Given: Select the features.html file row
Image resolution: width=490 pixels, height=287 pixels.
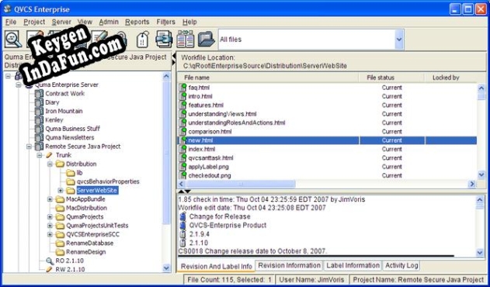Looking at the screenshot, I should coord(327,105).
